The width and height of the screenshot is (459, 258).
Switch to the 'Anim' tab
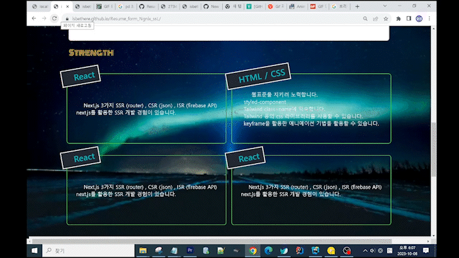point(297,6)
